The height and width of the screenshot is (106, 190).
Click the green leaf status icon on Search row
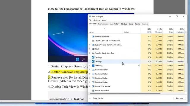(x=139, y=65)
